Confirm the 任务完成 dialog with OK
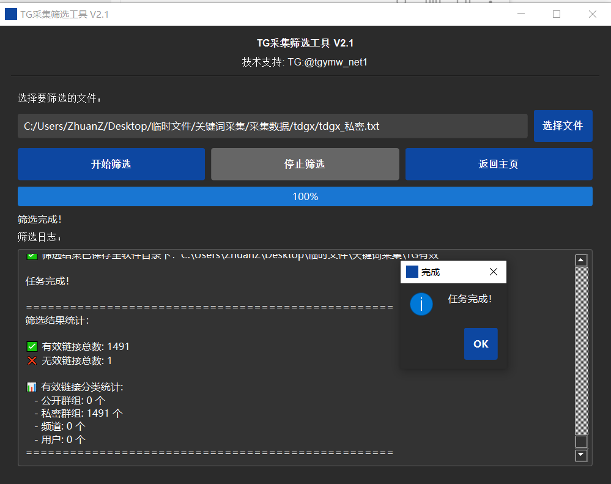Image resolution: width=611 pixels, height=484 pixels. tap(481, 344)
